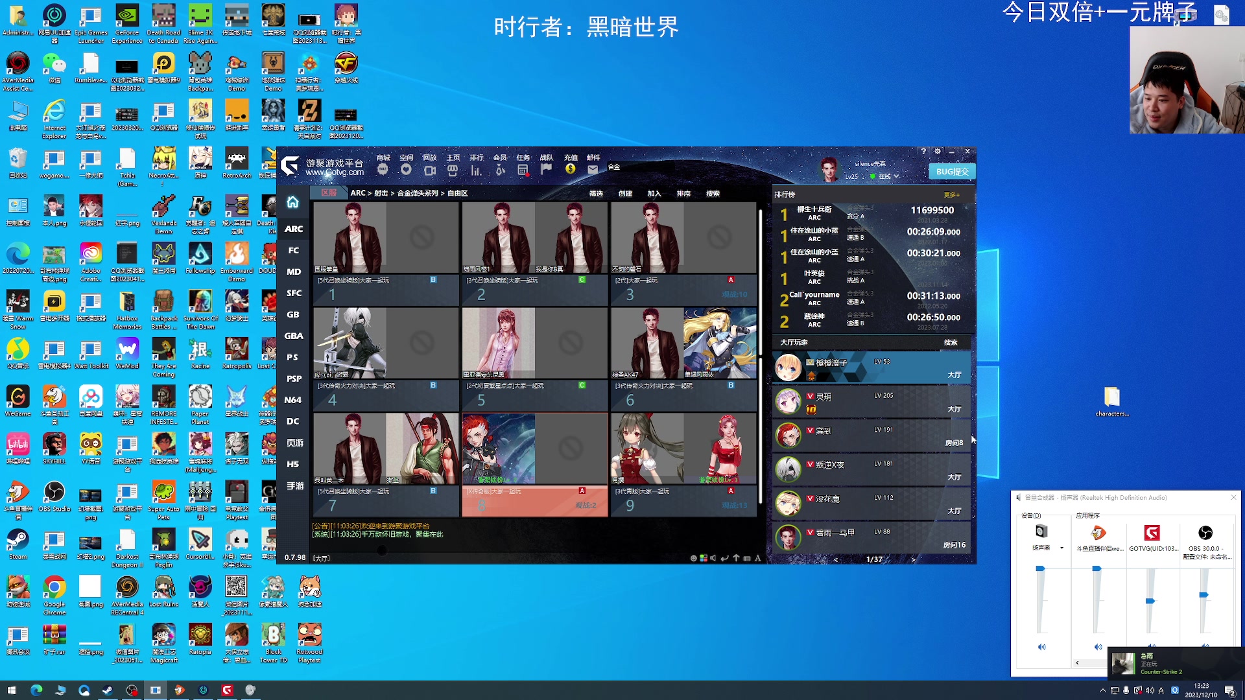The image size is (1245, 700).
Task: Open room 1 囯服拳皇
Action: (386, 253)
